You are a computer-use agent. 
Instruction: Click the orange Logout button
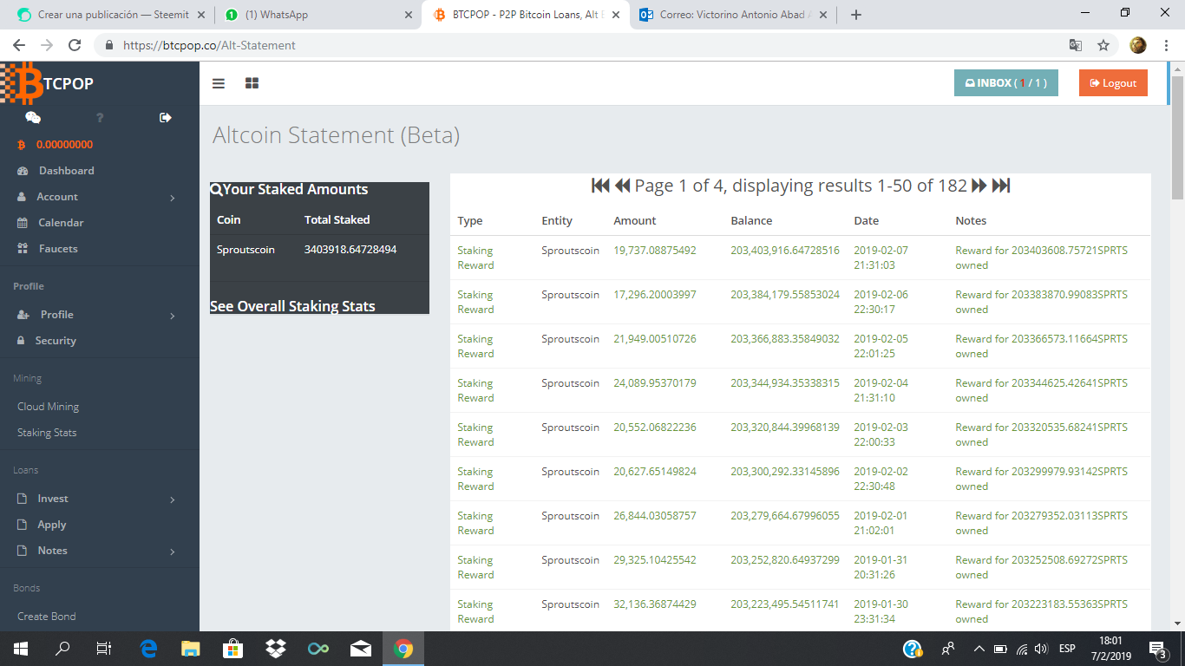point(1113,83)
